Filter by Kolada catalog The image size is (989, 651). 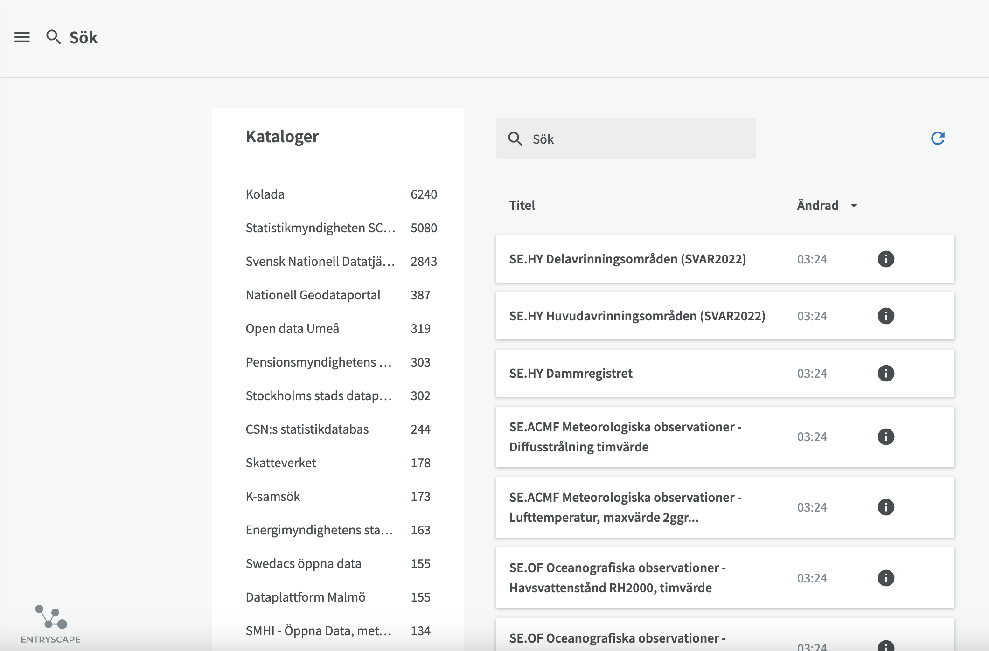coord(341,194)
